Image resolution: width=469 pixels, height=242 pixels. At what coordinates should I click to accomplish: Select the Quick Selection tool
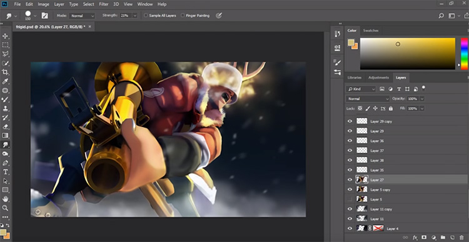5,63
